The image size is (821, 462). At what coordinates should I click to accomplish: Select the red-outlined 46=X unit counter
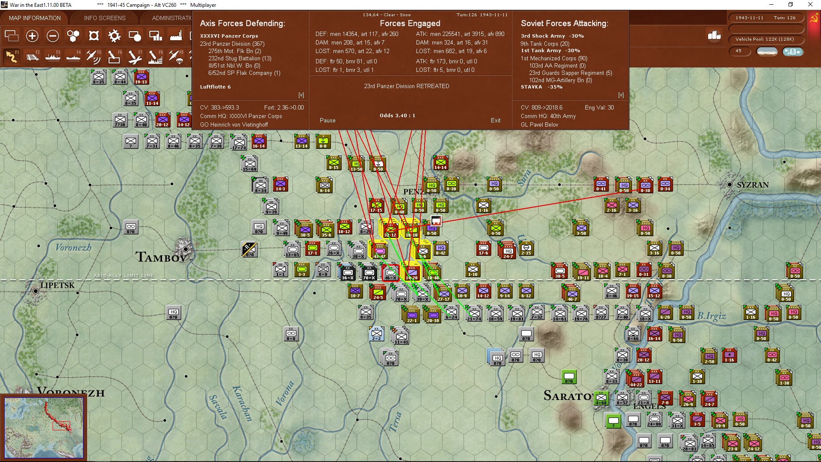[x=390, y=272]
